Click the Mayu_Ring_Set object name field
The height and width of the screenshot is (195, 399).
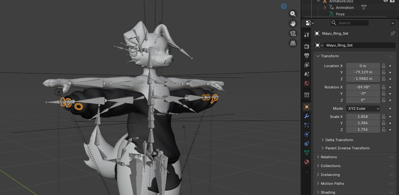360,45
